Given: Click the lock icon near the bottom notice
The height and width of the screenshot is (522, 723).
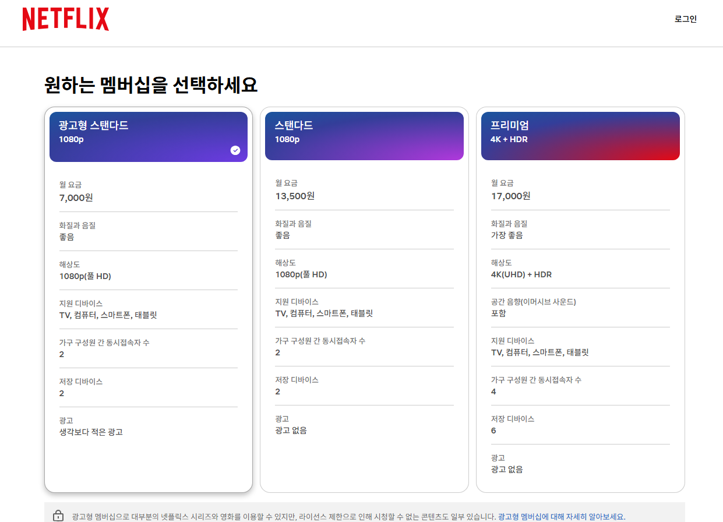Looking at the screenshot, I should coord(58,515).
